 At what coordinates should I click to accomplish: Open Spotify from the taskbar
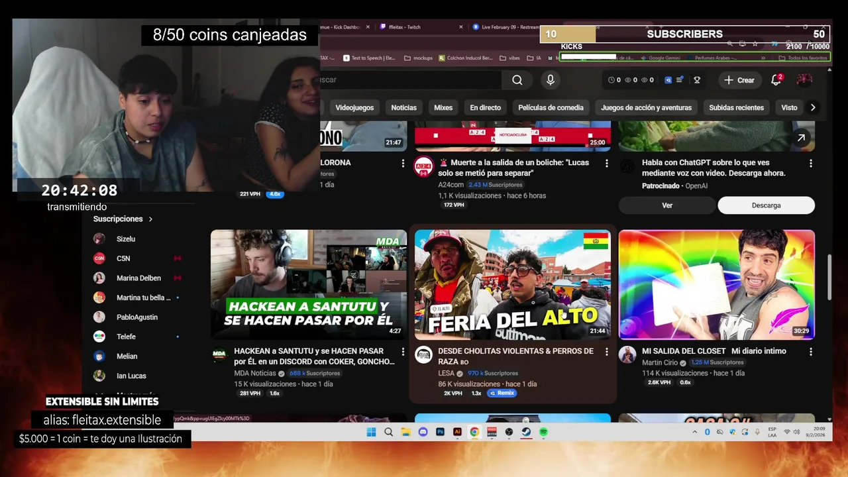tap(543, 432)
